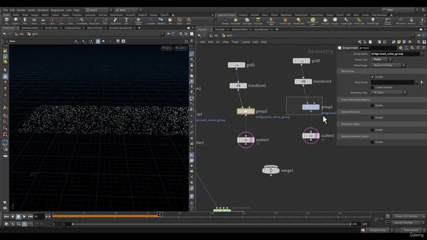The height and width of the screenshot is (240, 427).
Task: Click the network editor wrench tools icon
Action: 360,42
